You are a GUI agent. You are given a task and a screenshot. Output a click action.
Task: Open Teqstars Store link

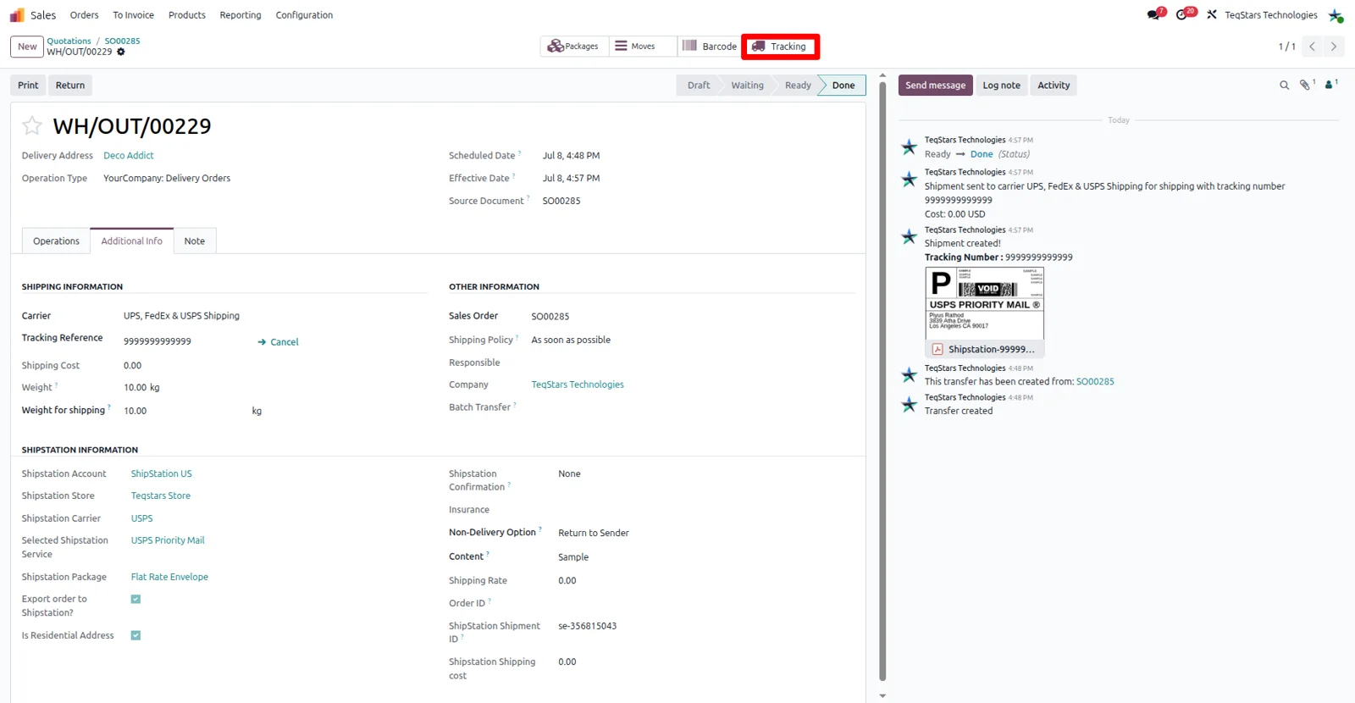tap(160, 496)
